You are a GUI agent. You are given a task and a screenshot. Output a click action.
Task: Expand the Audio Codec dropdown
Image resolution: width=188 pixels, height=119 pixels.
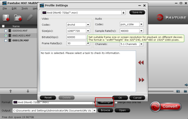pyautogui.click(x=141, y=24)
